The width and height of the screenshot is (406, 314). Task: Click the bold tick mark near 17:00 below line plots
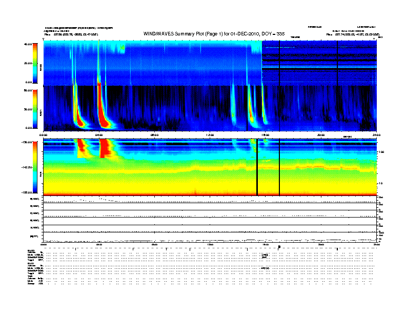pos(279,247)
